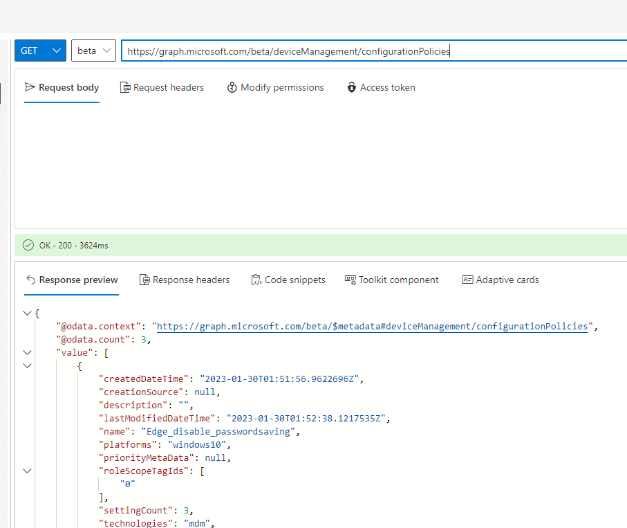The width and height of the screenshot is (627, 528).
Task: Click the "creationSource" key text
Action: (141, 392)
